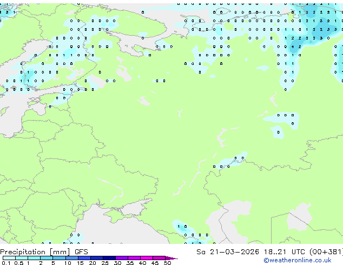Click the '(00+381)' forecast hour text
This screenshot has height=265, width=343.
pos(326,252)
